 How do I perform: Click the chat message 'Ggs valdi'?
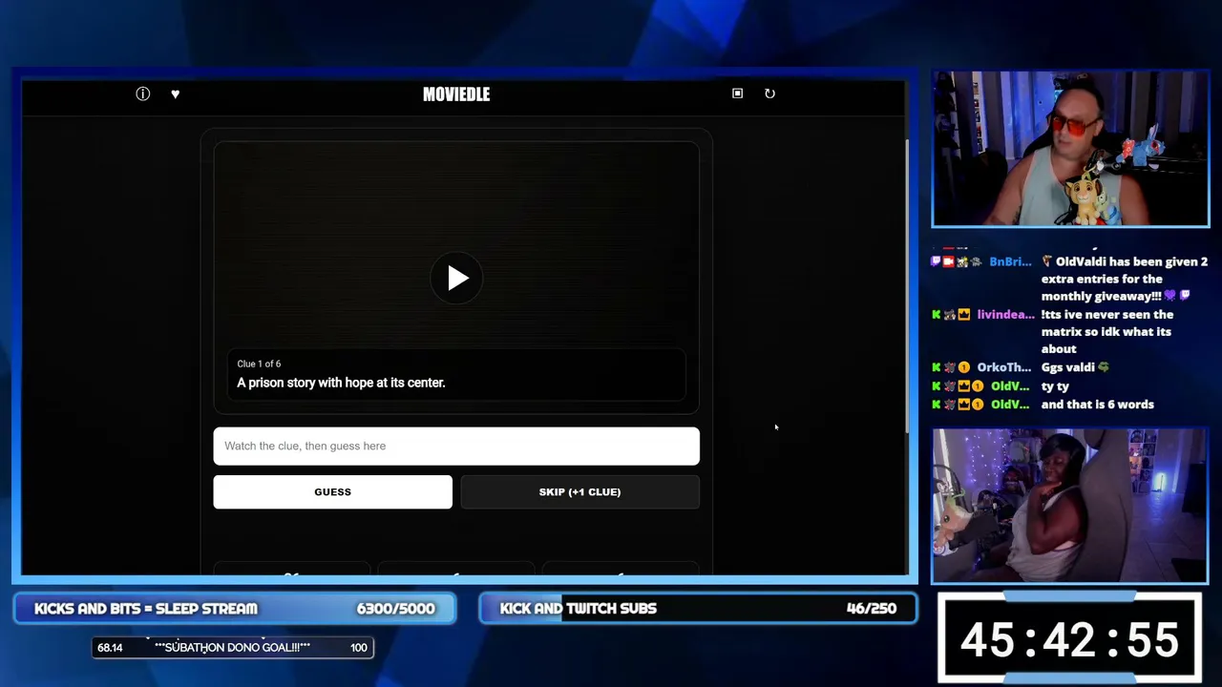pyautogui.click(x=1075, y=367)
